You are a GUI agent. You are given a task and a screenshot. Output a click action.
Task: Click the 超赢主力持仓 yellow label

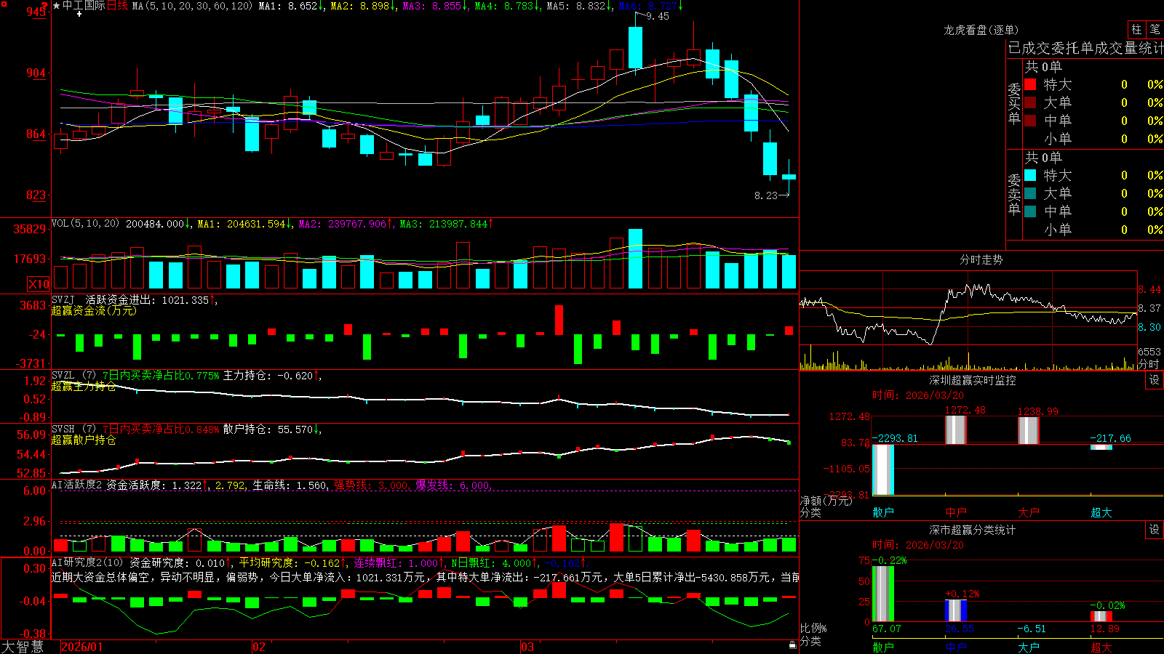pos(84,386)
